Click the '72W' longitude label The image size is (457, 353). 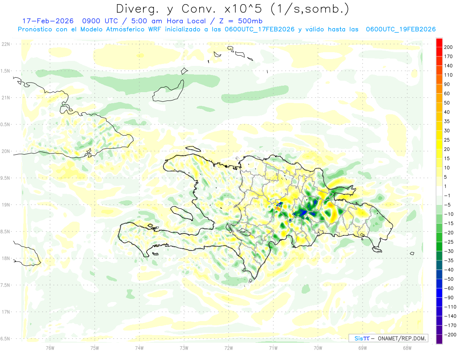(x=228, y=348)
